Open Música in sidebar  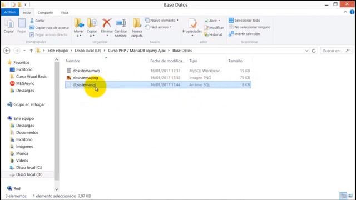point(22,153)
